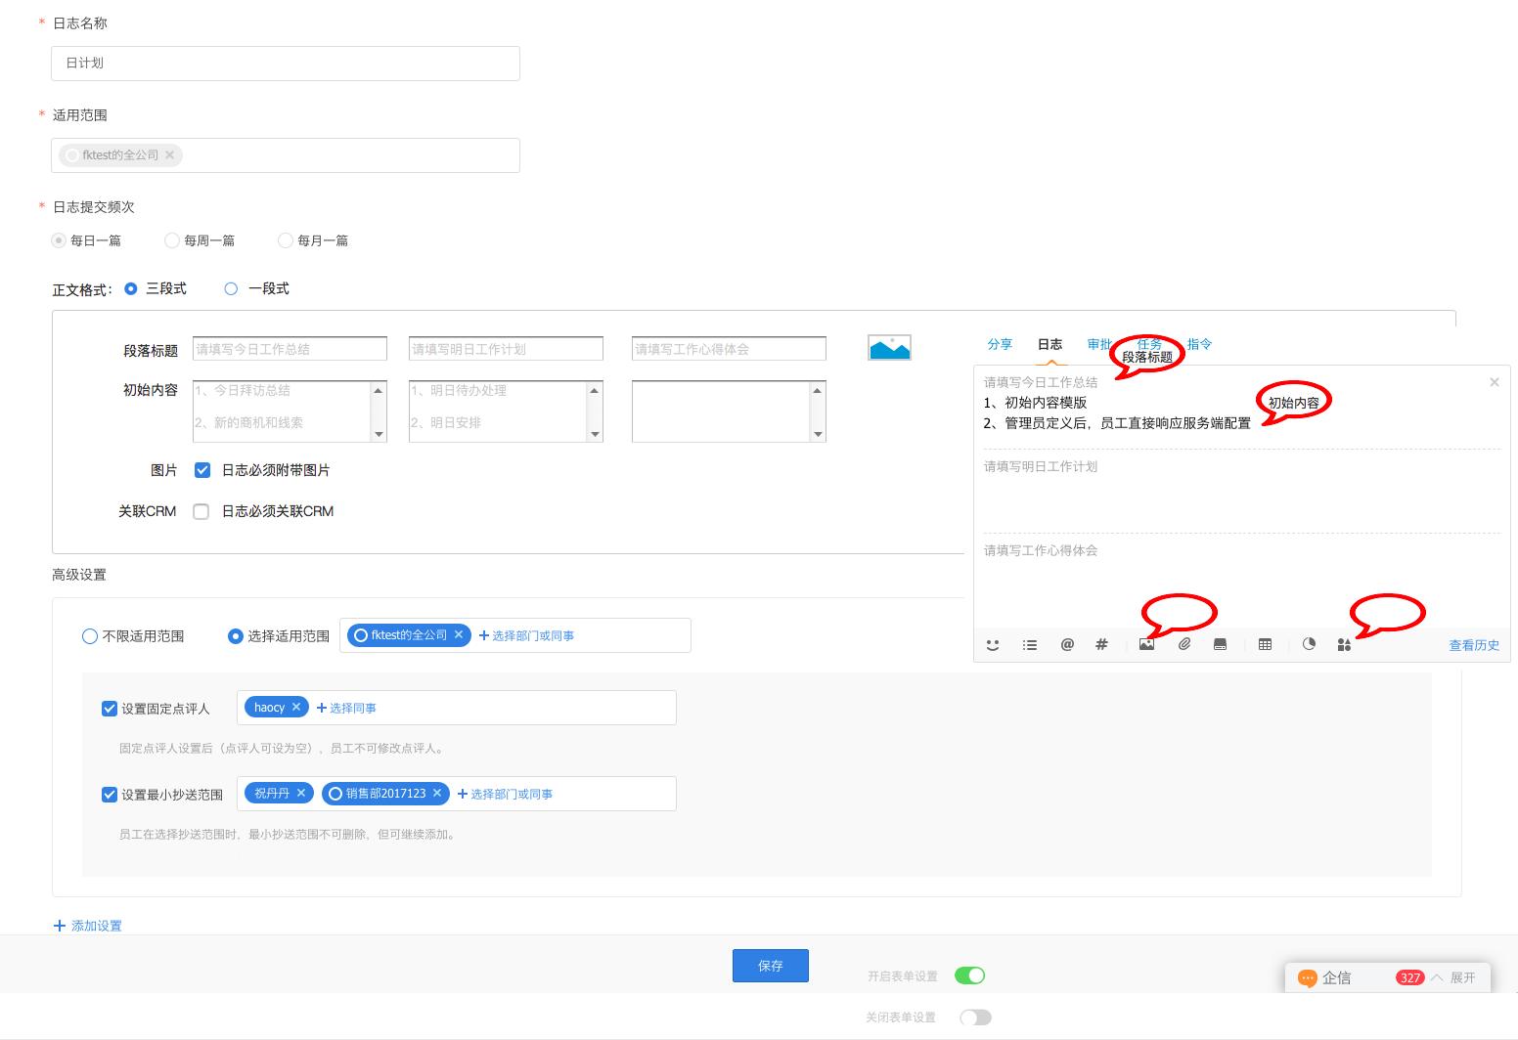Select the 每周一篇 frequency option
The height and width of the screenshot is (1040, 1518).
[x=172, y=240]
